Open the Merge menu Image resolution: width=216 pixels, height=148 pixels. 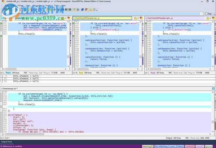click(x=20, y=5)
